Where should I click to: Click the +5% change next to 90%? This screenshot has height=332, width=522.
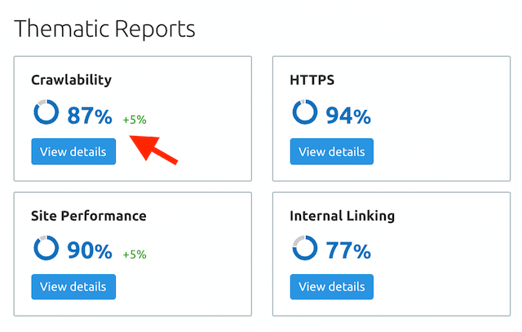(135, 255)
